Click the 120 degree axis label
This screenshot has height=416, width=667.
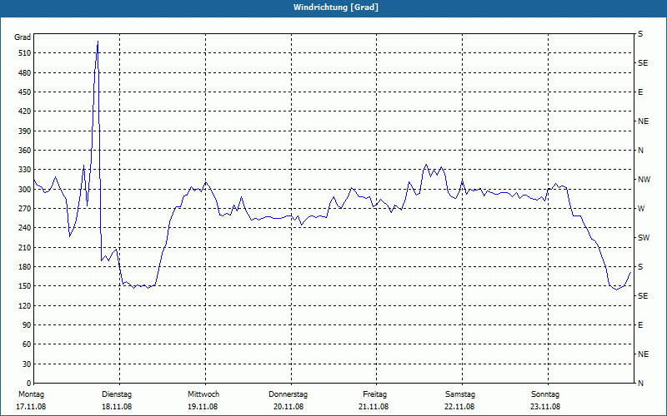pyautogui.click(x=25, y=305)
